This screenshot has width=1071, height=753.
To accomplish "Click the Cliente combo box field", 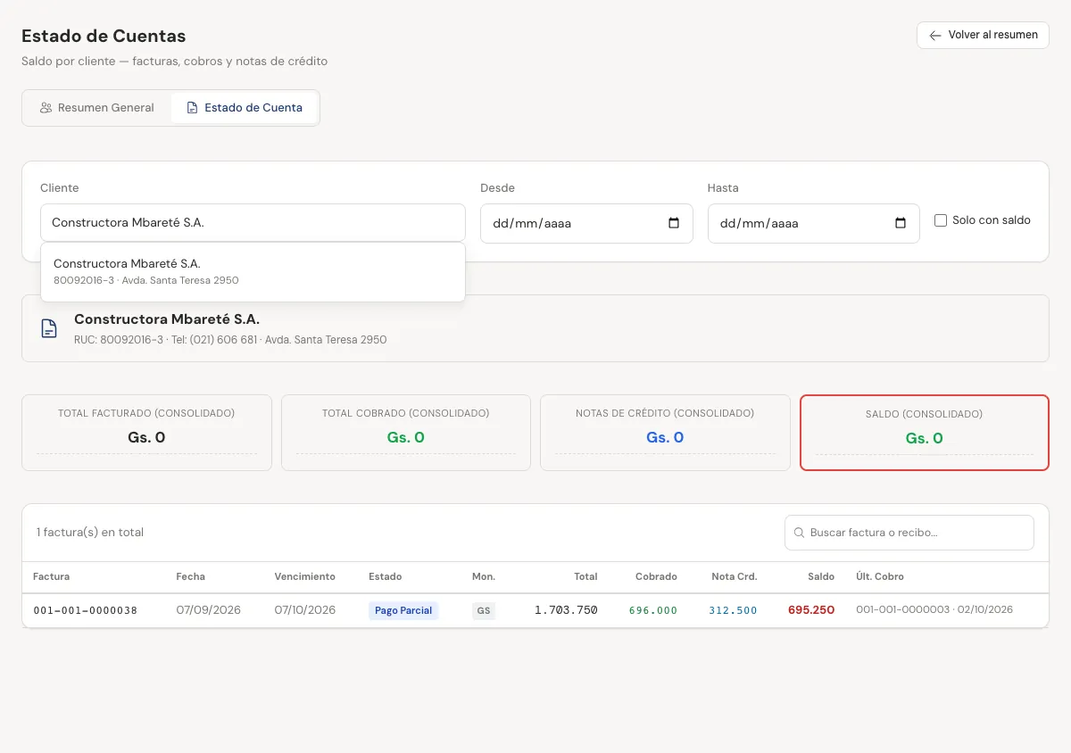I will coord(253,223).
